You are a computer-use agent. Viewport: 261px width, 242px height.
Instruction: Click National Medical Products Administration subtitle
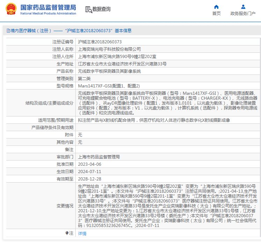pyautogui.click(x=48, y=13)
